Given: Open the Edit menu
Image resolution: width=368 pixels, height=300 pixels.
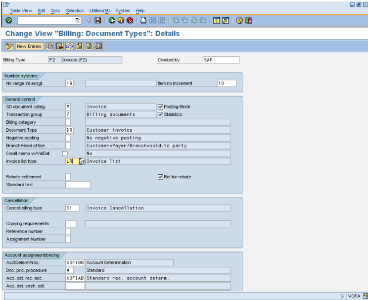Looking at the screenshot, I should pyautogui.click(x=42, y=10).
